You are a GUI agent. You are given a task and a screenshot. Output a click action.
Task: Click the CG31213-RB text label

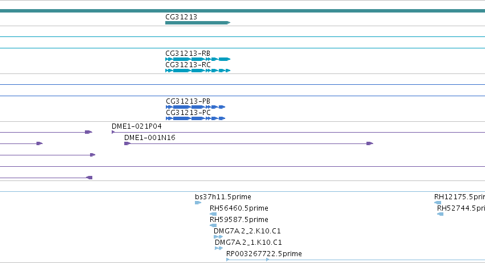[x=188, y=53]
